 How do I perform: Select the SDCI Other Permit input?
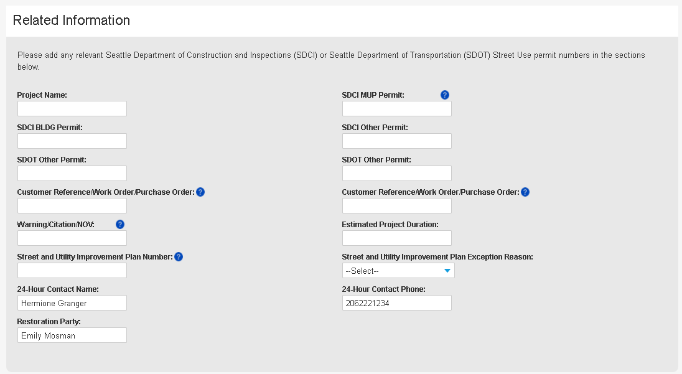tap(397, 141)
